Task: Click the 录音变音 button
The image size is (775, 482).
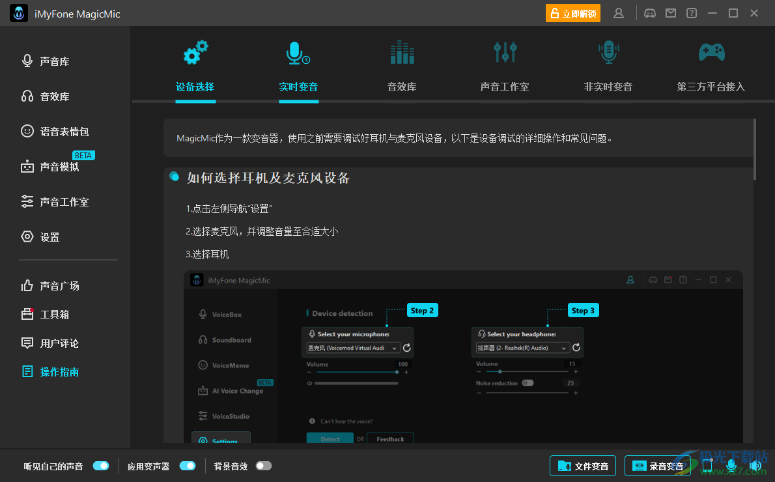Action: tap(657, 466)
